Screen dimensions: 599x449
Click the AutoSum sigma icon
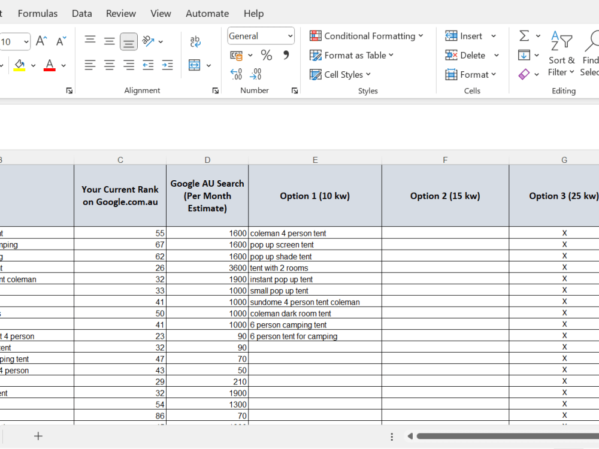coord(524,36)
